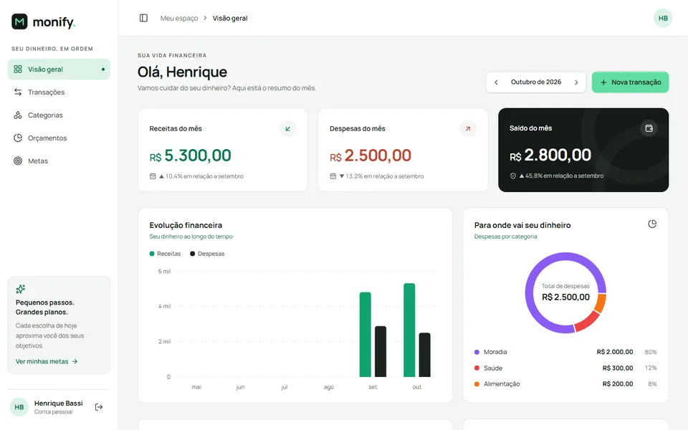This screenshot has width=688, height=430.
Task: Click the R$ 2.800,00 saldo value
Action: point(550,155)
